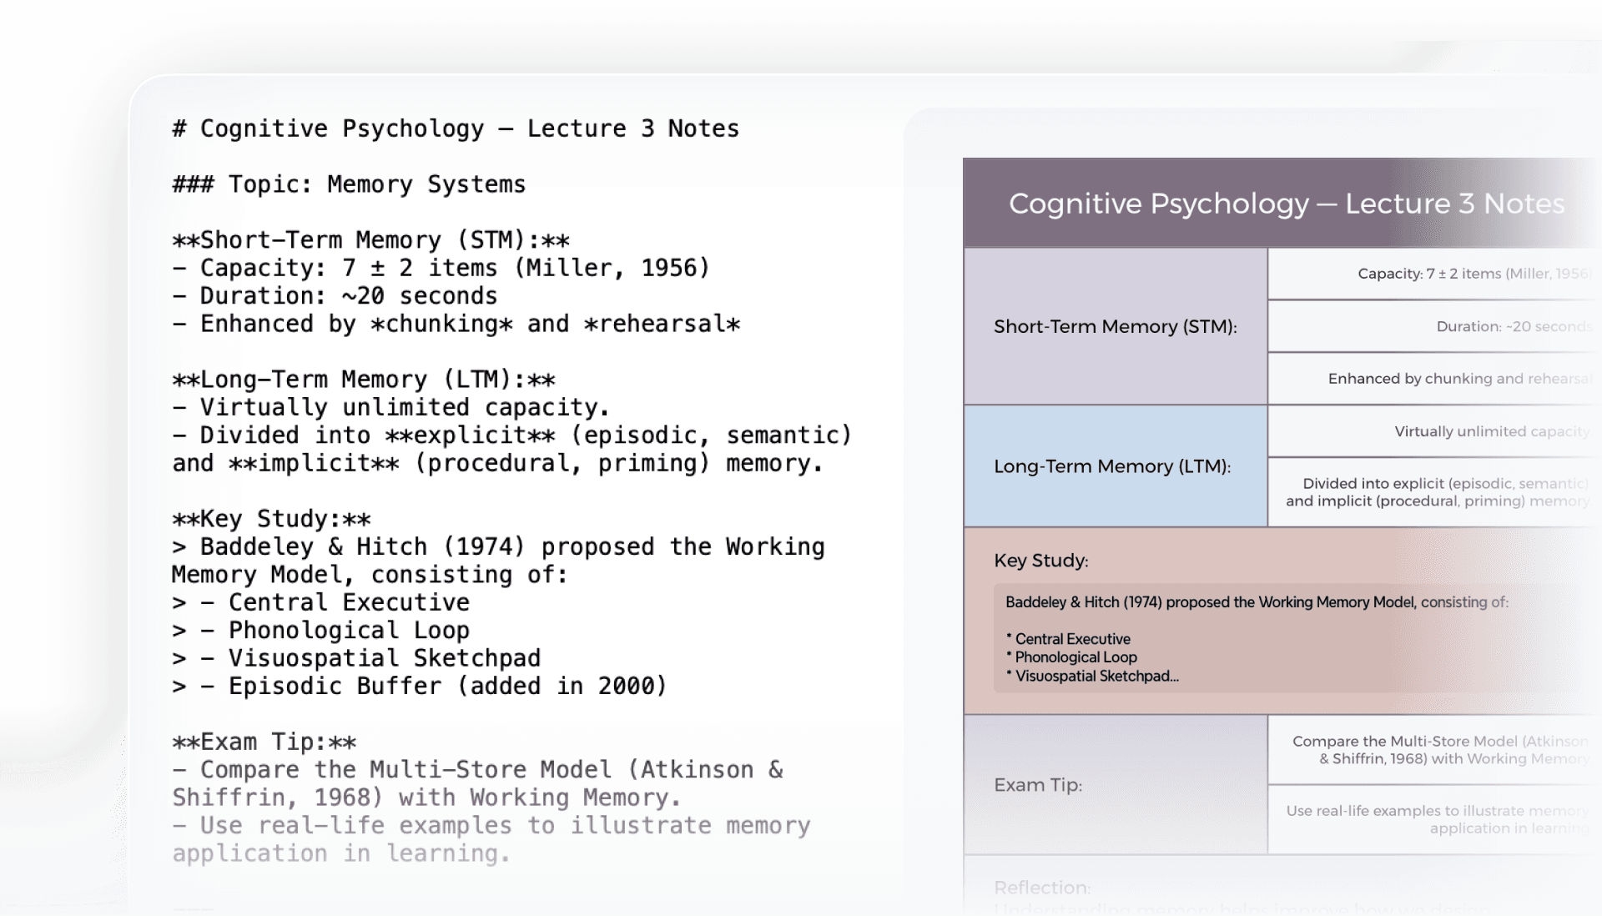This screenshot has width=1602, height=916.
Task: Click the preview title 'Cognitive Psychology — Lecture 3 Notes'
Action: (x=1287, y=204)
